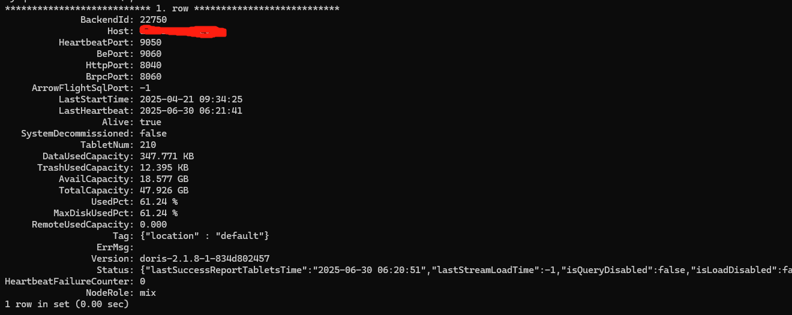Click the TabletNum value 210

pos(148,145)
